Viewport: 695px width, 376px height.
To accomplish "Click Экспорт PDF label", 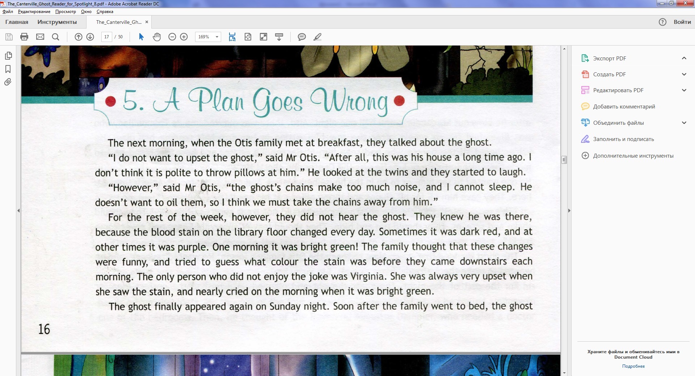I will (x=610, y=58).
